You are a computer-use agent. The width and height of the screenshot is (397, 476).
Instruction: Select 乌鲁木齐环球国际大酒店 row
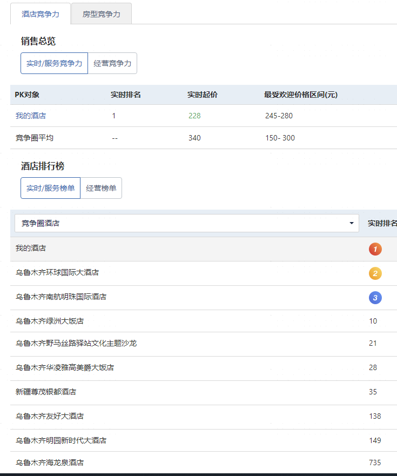click(x=204, y=273)
